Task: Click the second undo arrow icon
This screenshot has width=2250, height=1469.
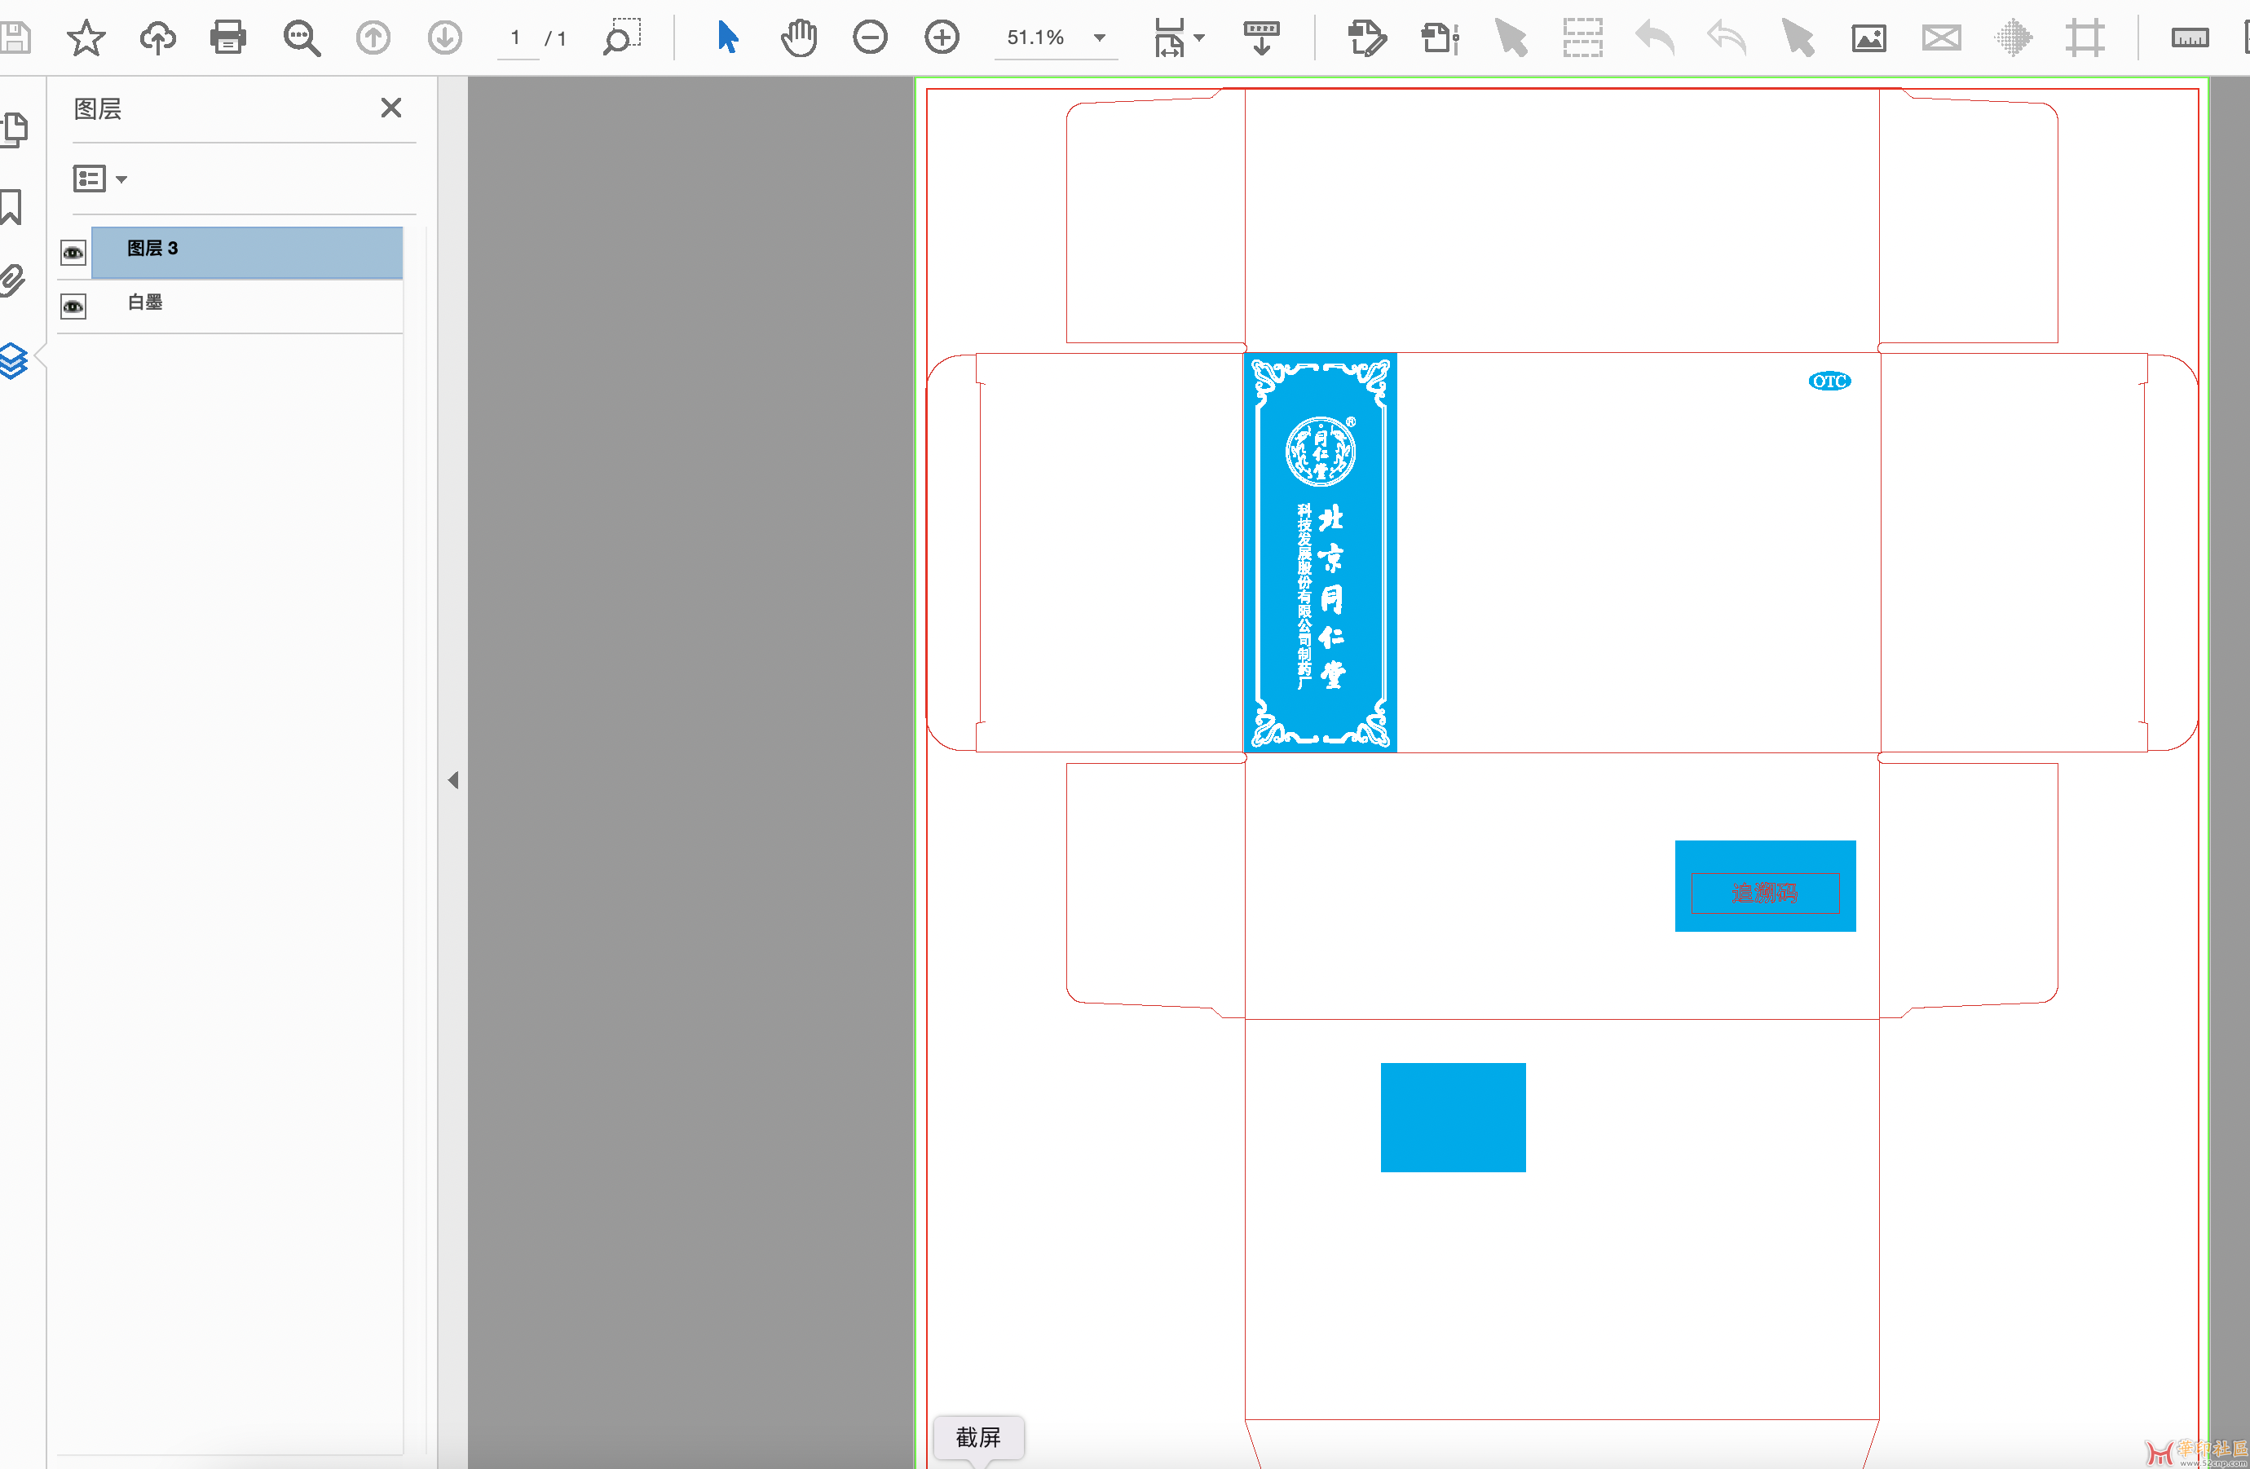Action: tap(1727, 37)
